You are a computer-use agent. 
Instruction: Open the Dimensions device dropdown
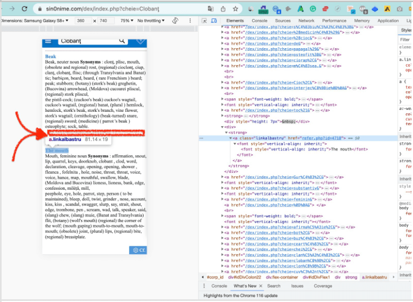point(36,21)
